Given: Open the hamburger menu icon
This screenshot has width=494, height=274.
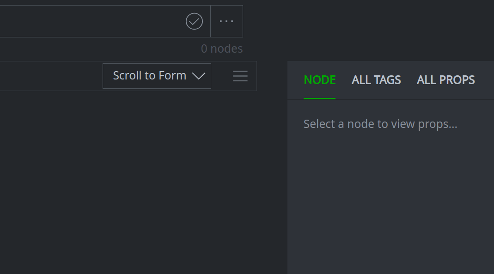Looking at the screenshot, I should [240, 76].
